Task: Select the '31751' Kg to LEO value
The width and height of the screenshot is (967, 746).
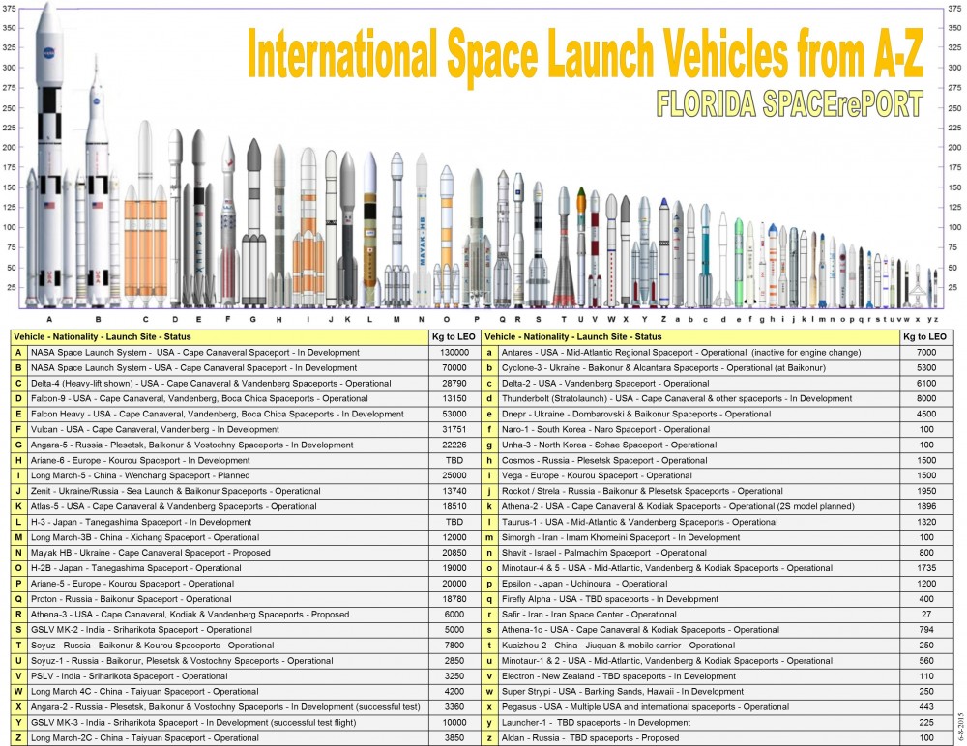Action: pos(454,429)
